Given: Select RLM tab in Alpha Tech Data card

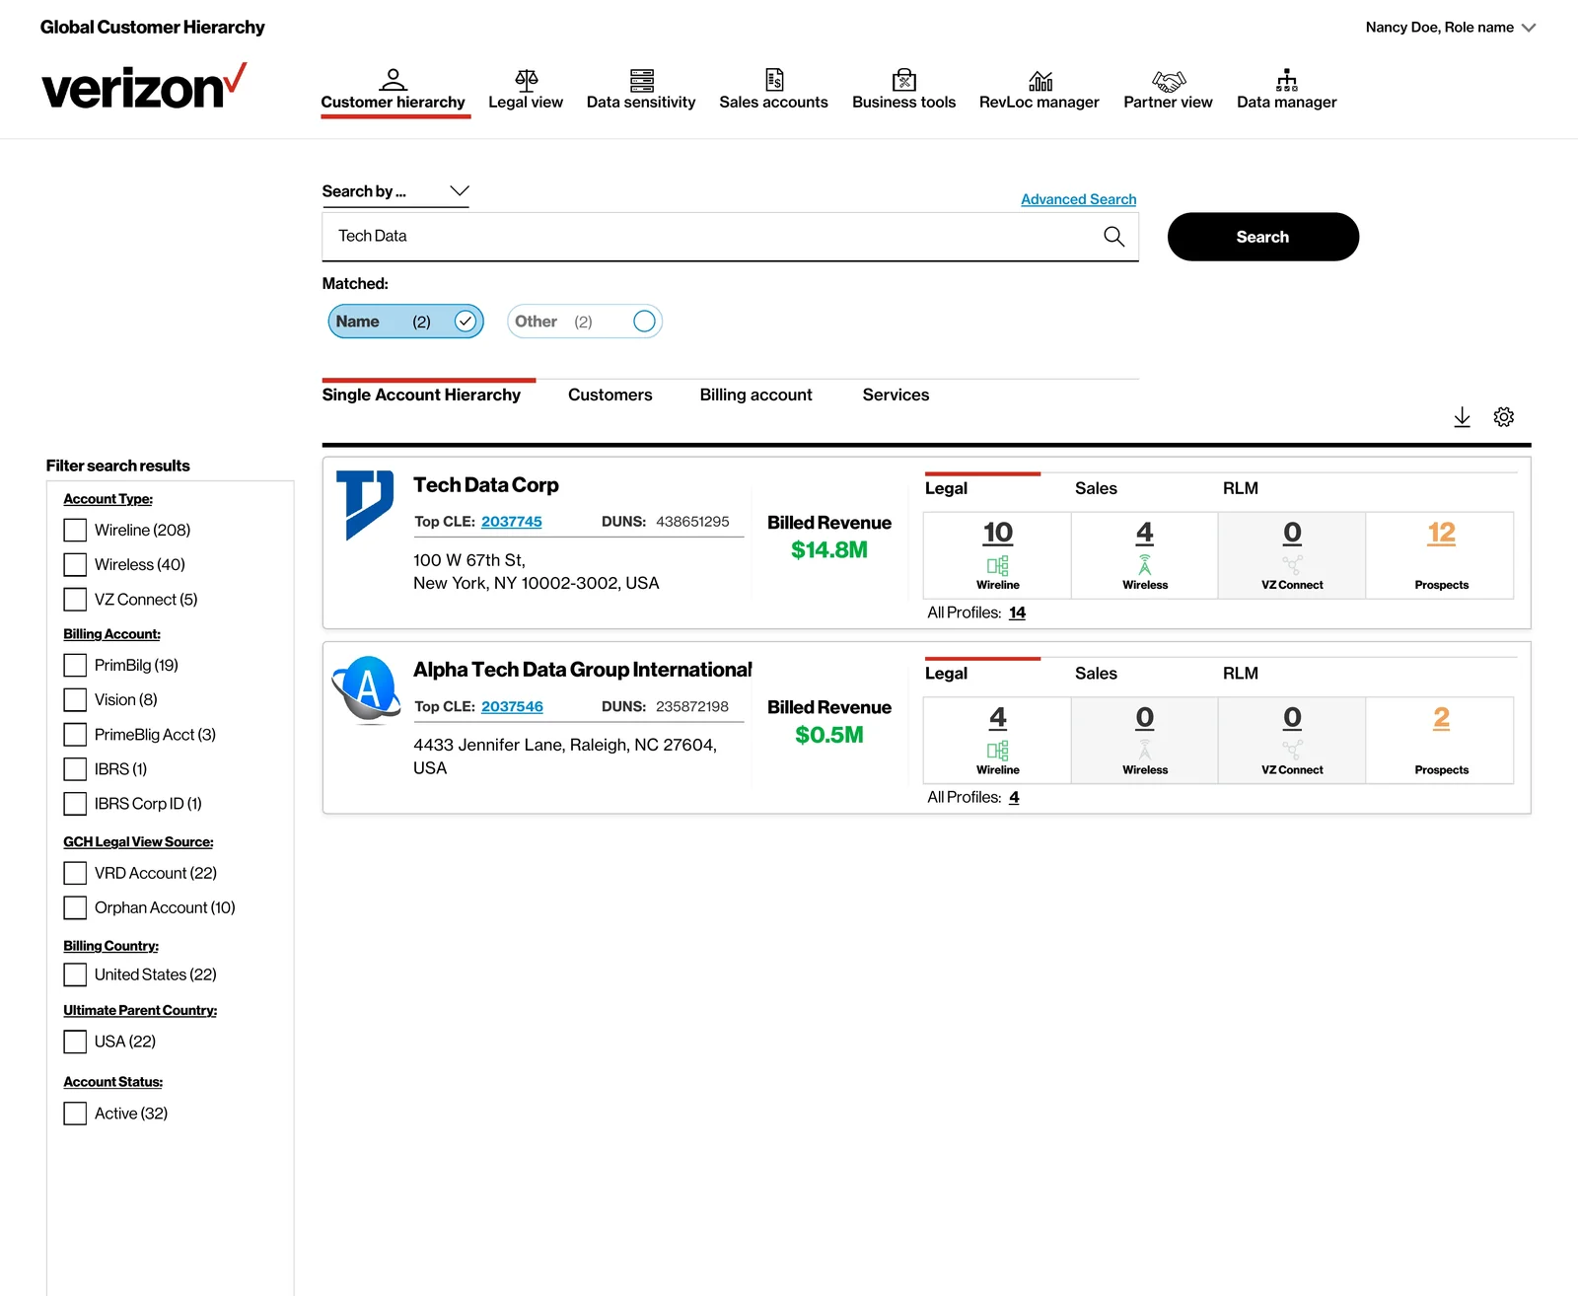Looking at the screenshot, I should pos(1241,674).
